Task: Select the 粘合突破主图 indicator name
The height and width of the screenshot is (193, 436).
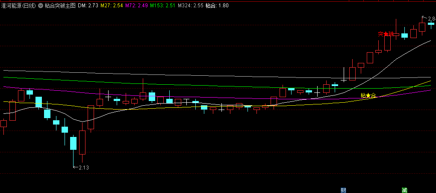Action: pos(60,6)
